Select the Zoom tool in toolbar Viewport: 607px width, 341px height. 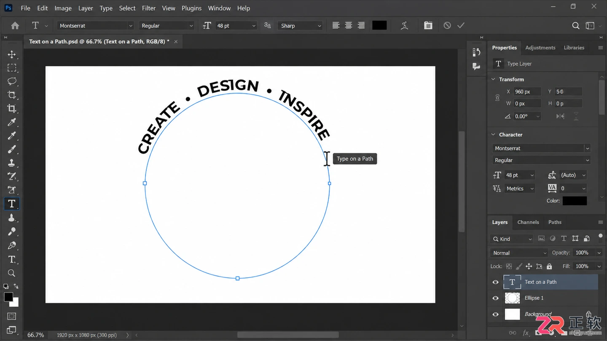(x=12, y=273)
